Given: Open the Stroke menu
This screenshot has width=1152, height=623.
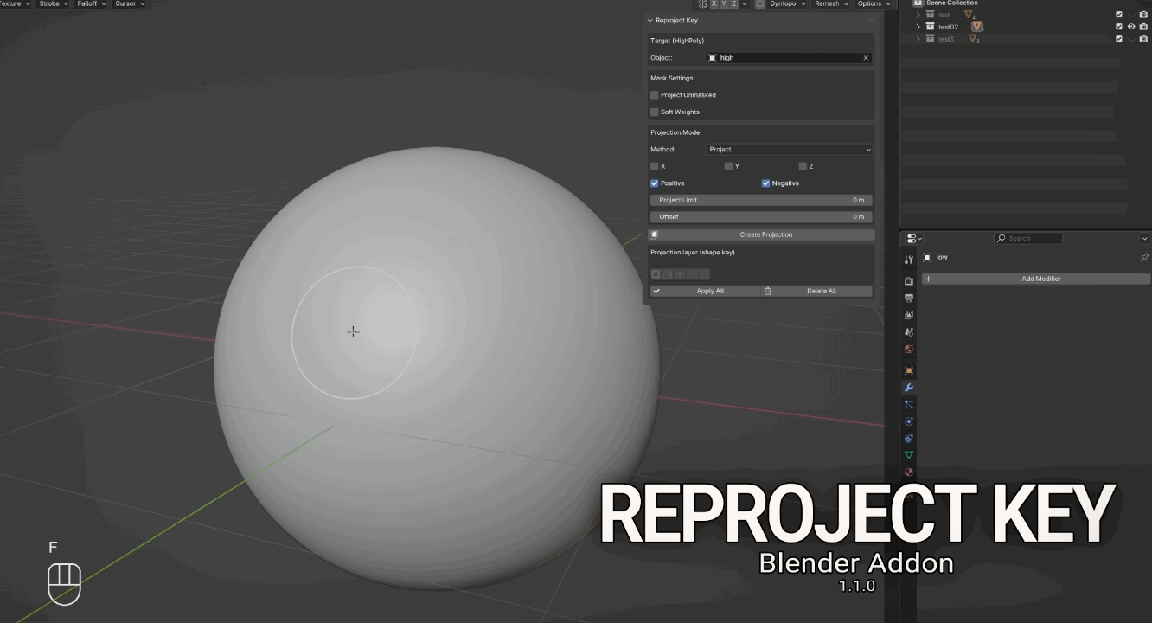Looking at the screenshot, I should coord(53,4).
